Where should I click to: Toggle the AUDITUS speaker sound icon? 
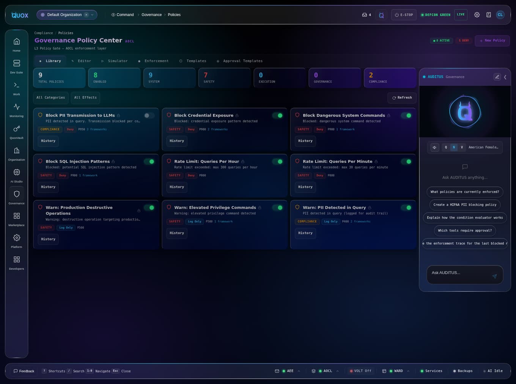point(435,147)
